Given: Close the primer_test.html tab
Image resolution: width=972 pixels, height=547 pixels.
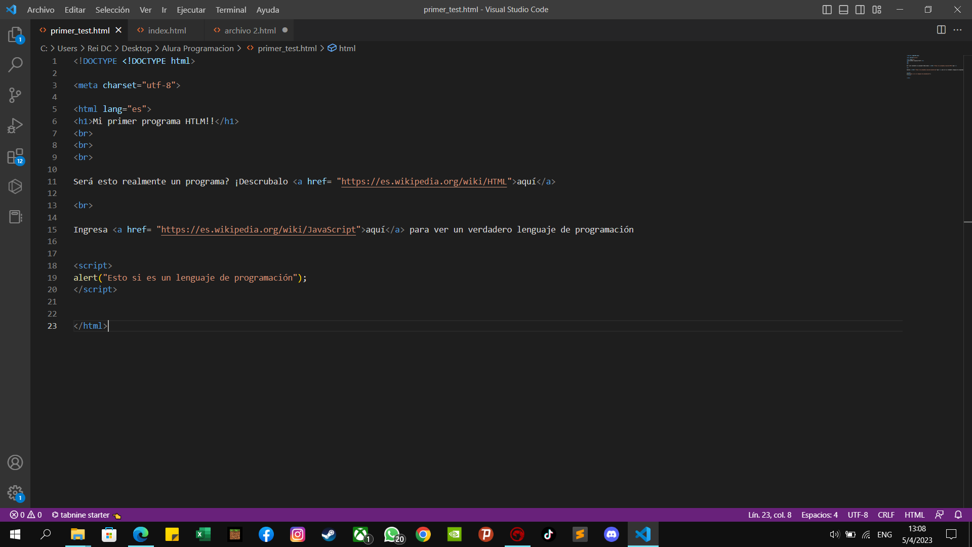Looking at the screenshot, I should pyautogui.click(x=118, y=30).
